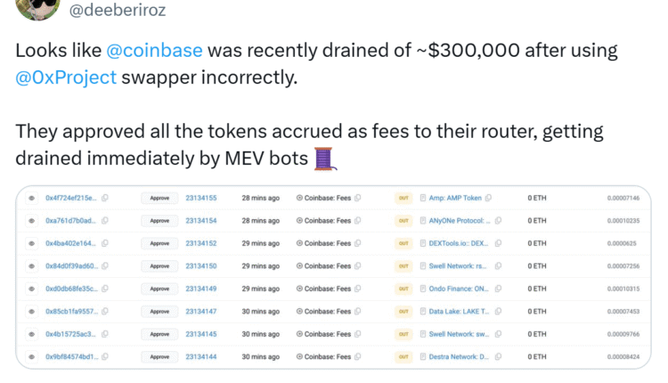Click the eye icon beside hash 0x9bf84574bd1

(x=31, y=357)
